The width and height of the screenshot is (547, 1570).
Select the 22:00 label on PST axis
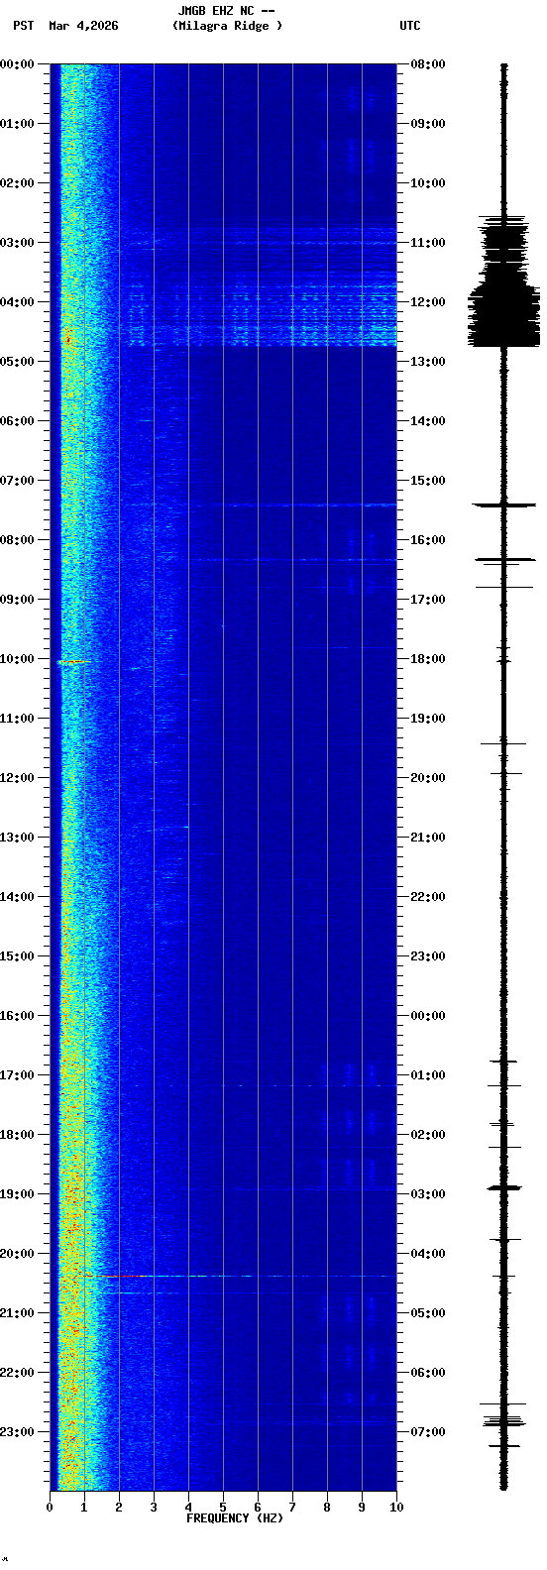click(x=17, y=1373)
